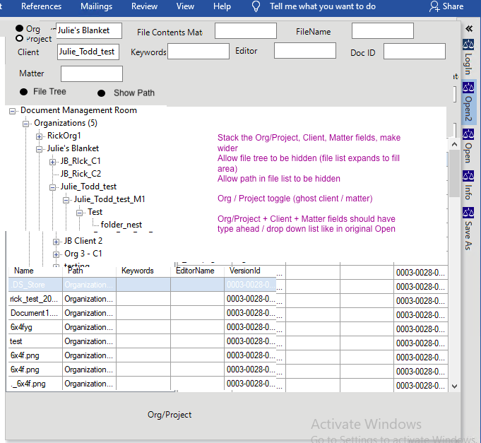Select the folder_nest tree item
Screen dimensions: 481x443
coord(121,225)
